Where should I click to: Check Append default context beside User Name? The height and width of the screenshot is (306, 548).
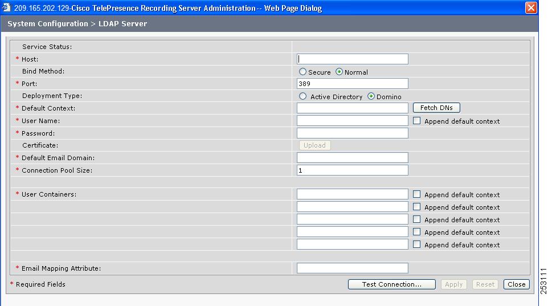(416, 121)
